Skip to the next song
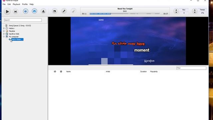The height and width of the screenshot is (120, 213). point(16,12)
